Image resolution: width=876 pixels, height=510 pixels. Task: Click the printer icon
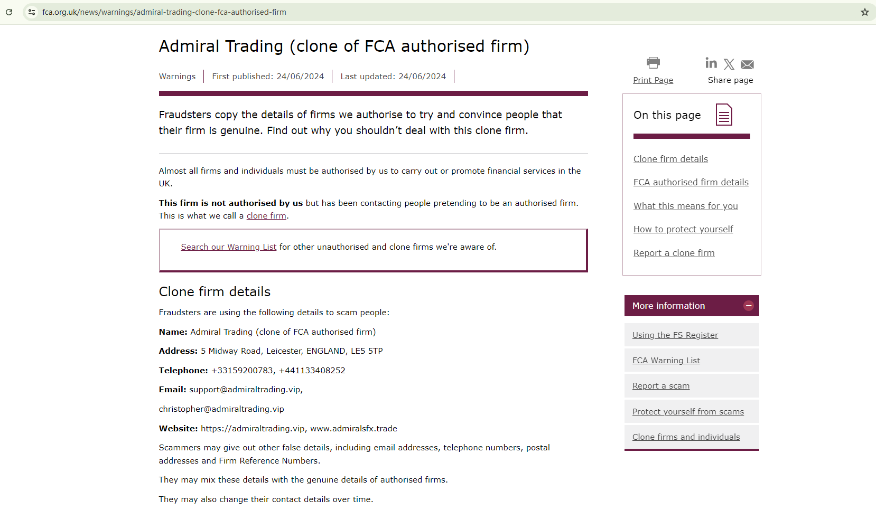(x=653, y=63)
